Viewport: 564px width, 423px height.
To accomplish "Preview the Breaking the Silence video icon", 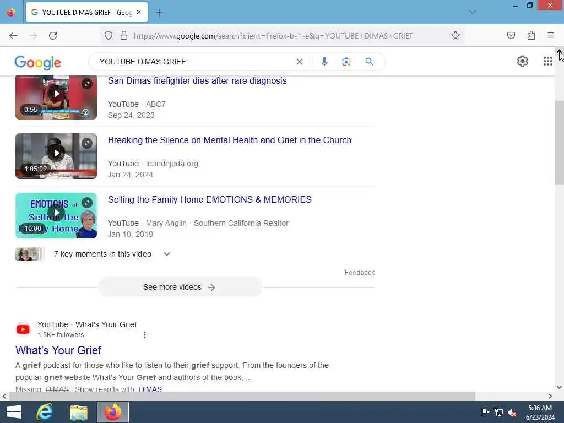I will tap(86, 143).
